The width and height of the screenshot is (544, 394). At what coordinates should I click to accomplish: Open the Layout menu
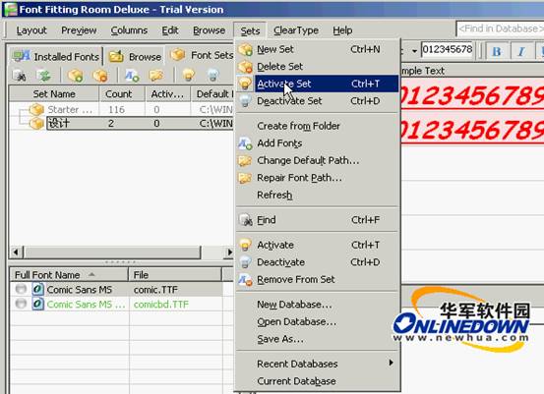[x=31, y=30]
